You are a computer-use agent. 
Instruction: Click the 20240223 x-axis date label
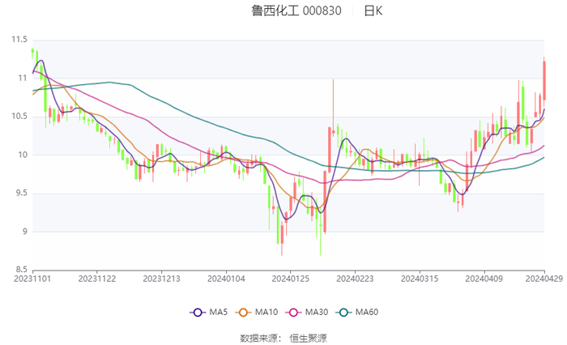(355, 279)
